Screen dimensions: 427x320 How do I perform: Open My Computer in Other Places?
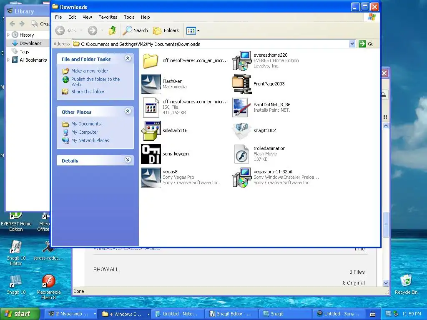[x=84, y=132]
